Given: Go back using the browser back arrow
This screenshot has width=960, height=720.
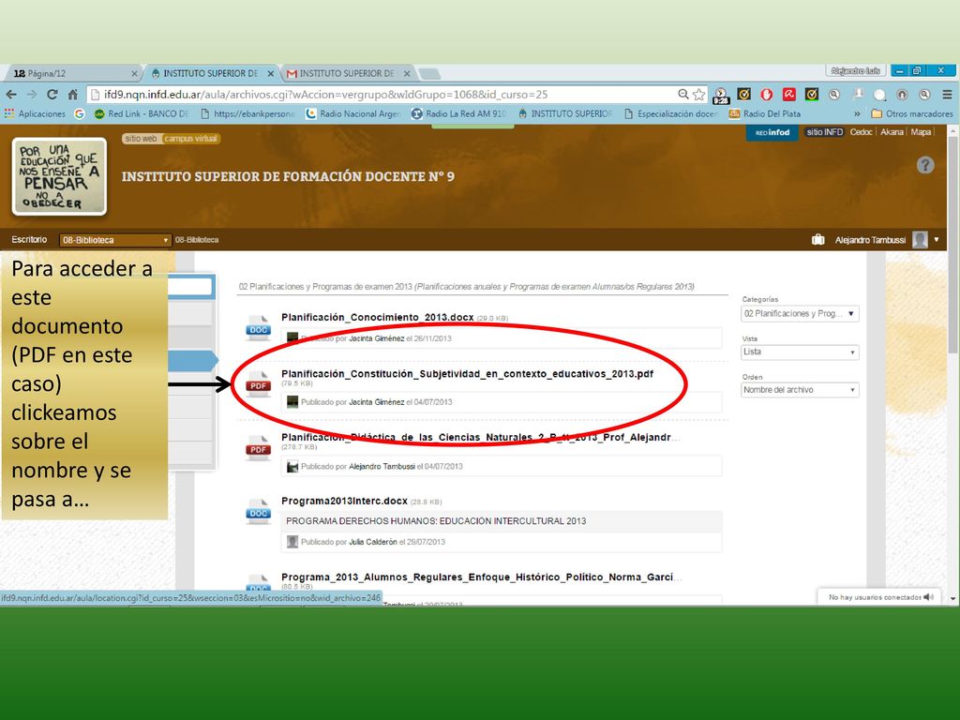Looking at the screenshot, I should click(x=11, y=95).
